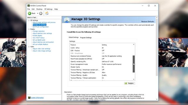The width and height of the screenshot is (188, 105).
Task: Select Power management mode row
Action: 101,64
